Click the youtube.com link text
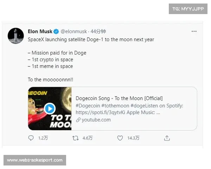The height and width of the screenshot is (169, 211). [96, 120]
